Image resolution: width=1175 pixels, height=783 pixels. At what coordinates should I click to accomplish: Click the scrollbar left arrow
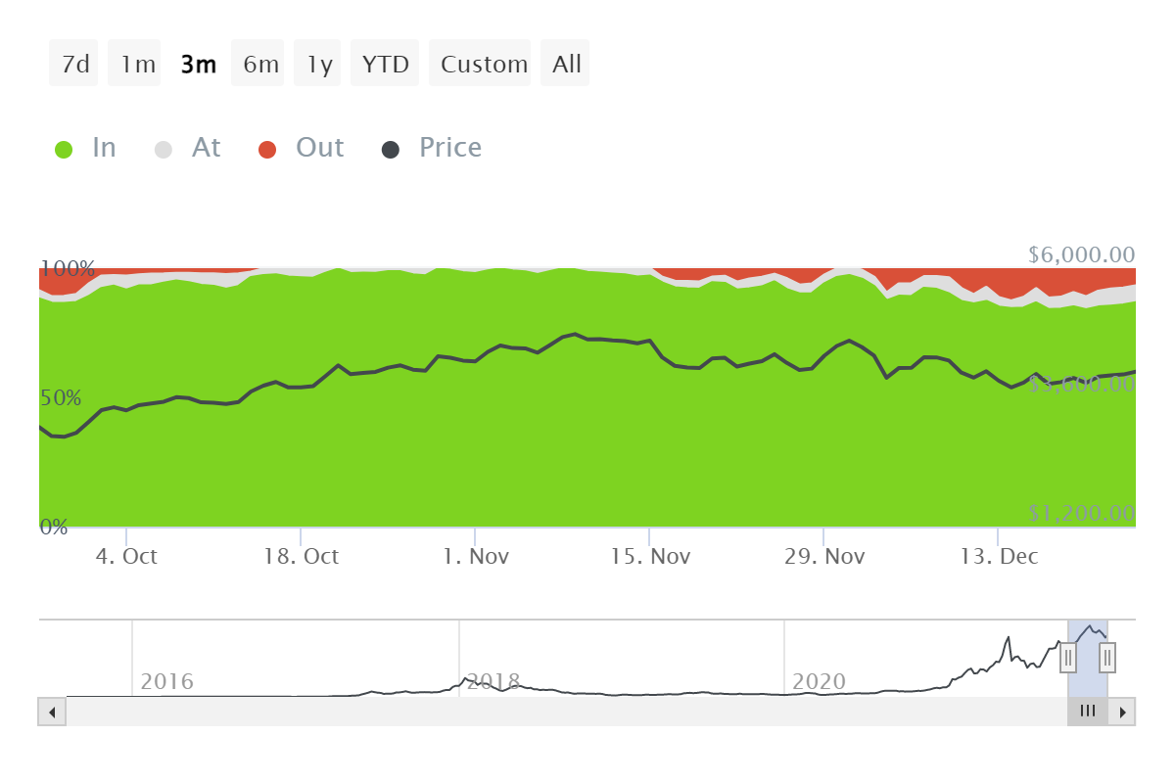click(x=52, y=712)
